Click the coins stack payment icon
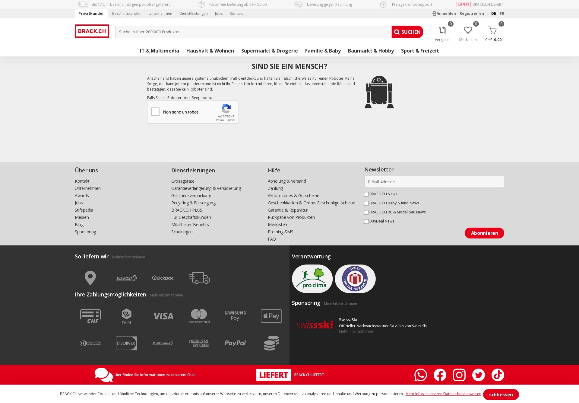 coord(271,343)
